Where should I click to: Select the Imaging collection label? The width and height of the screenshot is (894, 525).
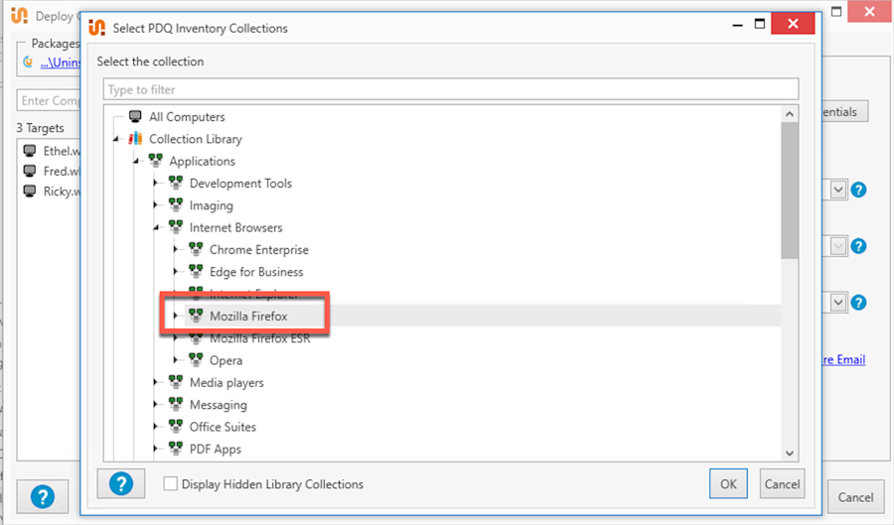pos(211,205)
